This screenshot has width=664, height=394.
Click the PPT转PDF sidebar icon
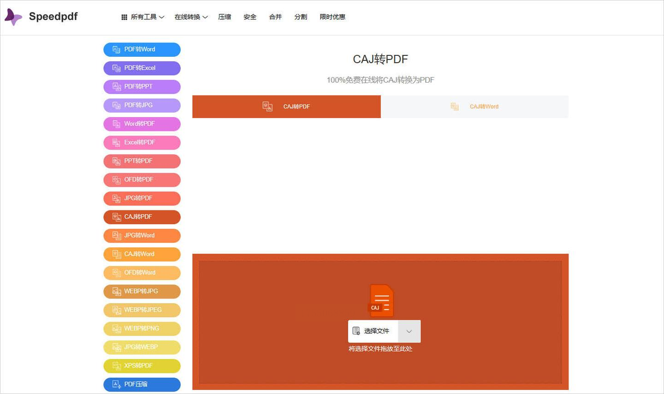pyautogui.click(x=117, y=161)
